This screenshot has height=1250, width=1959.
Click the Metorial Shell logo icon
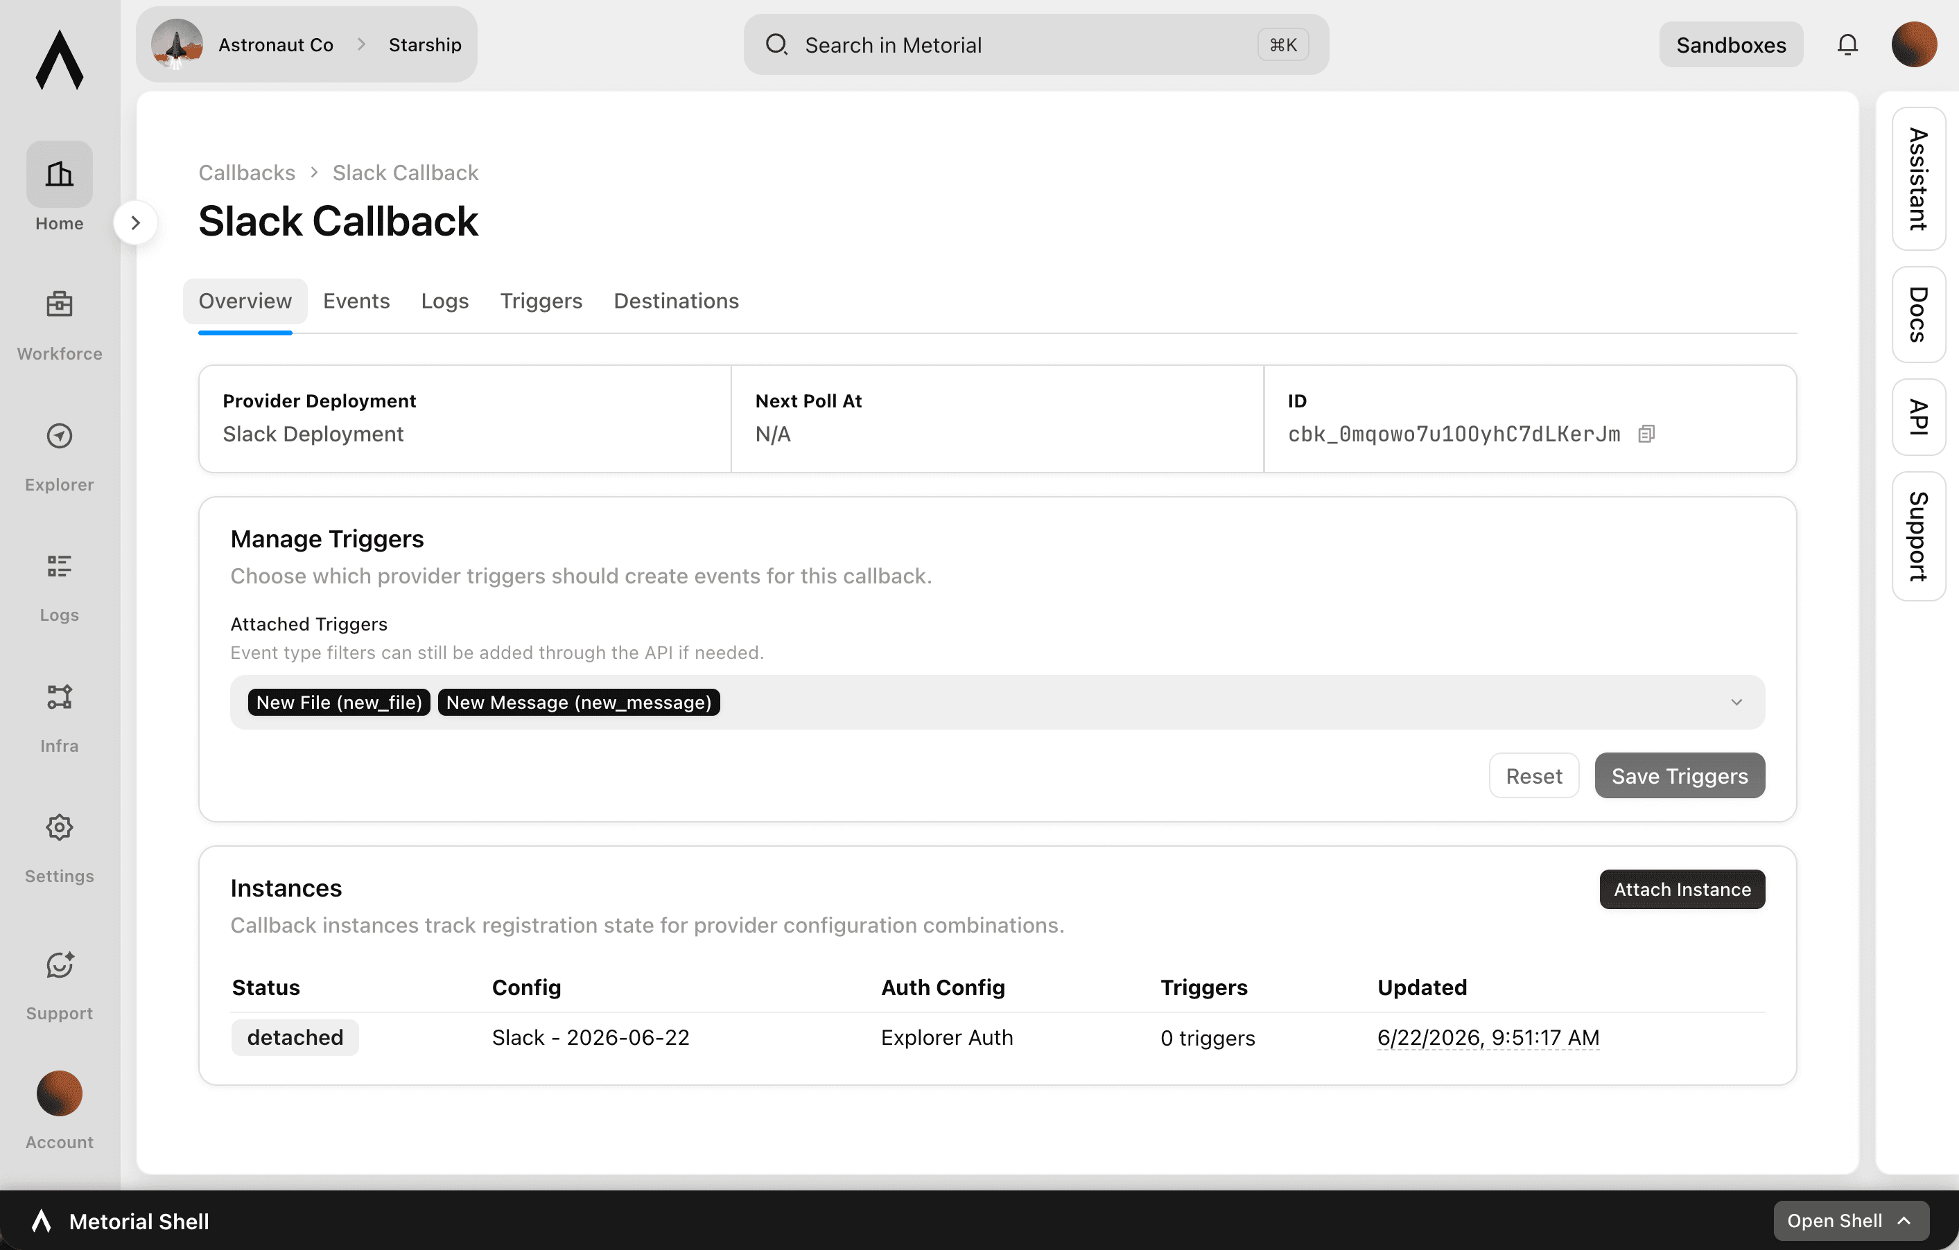point(42,1221)
